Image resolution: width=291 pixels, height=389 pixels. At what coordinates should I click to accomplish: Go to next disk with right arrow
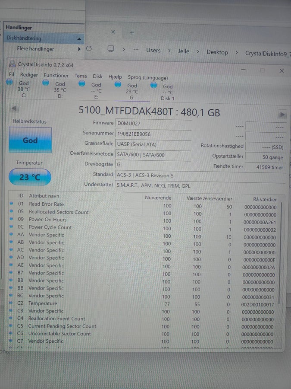click(x=282, y=115)
